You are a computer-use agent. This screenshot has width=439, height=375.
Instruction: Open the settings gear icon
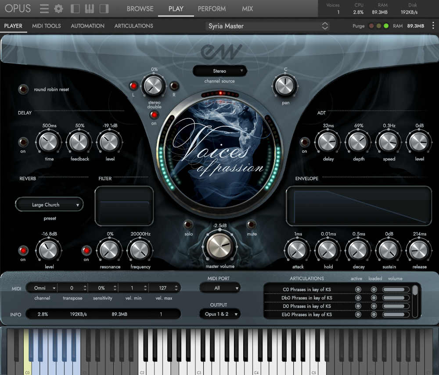coord(58,8)
